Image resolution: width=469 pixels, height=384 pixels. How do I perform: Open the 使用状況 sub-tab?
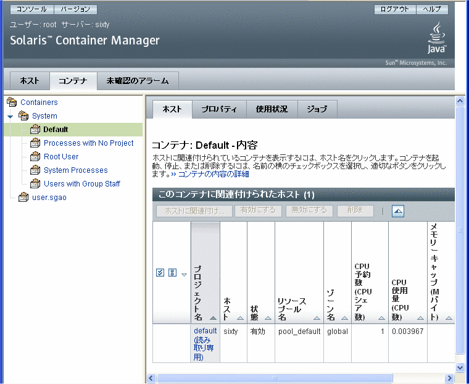pos(272,109)
